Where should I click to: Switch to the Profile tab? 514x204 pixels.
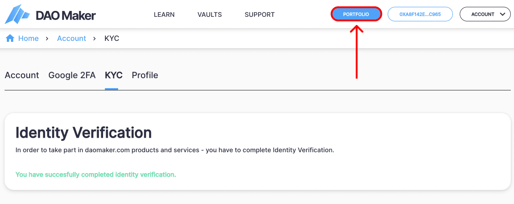pos(145,75)
